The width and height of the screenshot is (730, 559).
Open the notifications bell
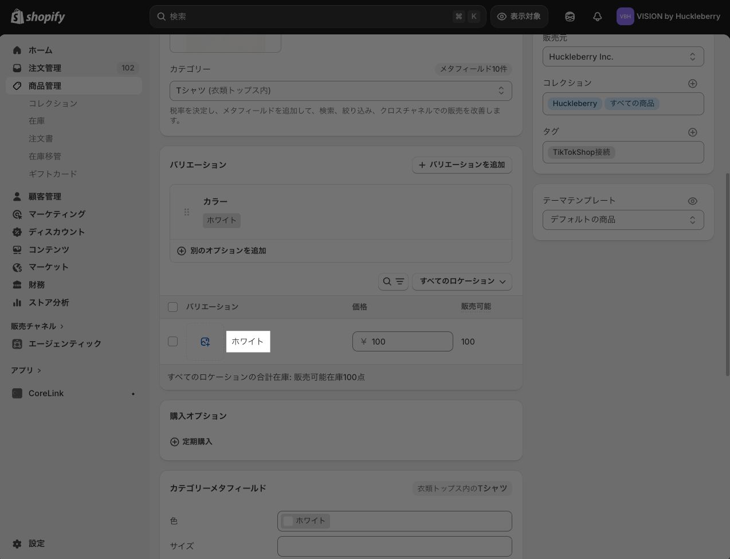pos(597,17)
